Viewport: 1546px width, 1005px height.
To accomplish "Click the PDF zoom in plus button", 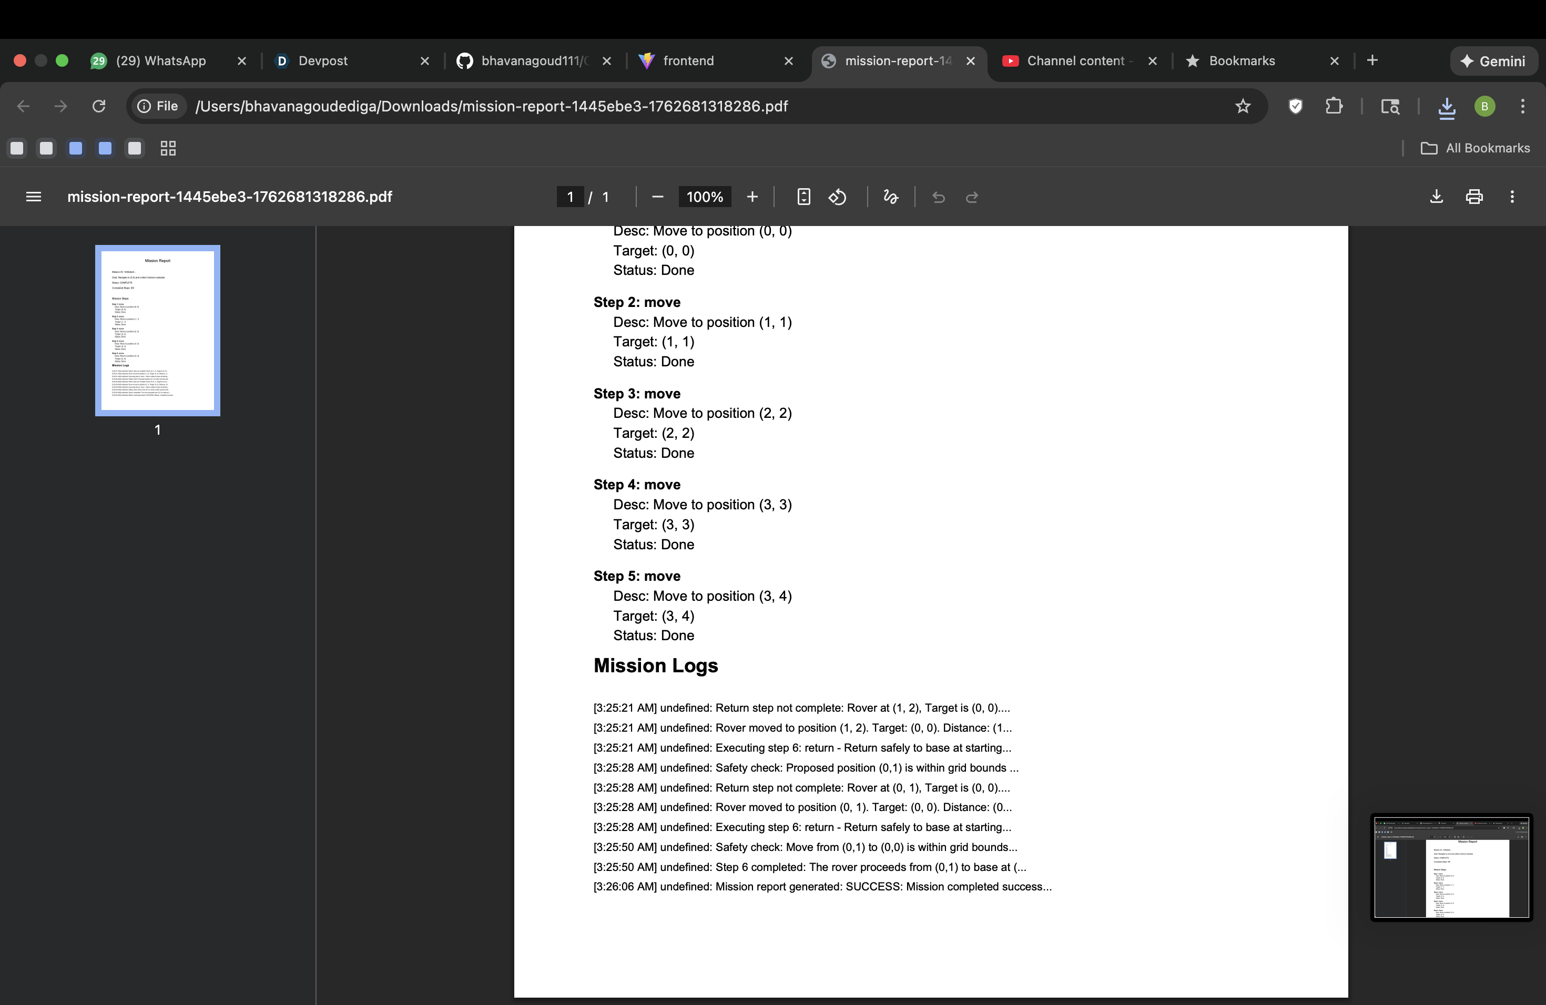I will 752,197.
